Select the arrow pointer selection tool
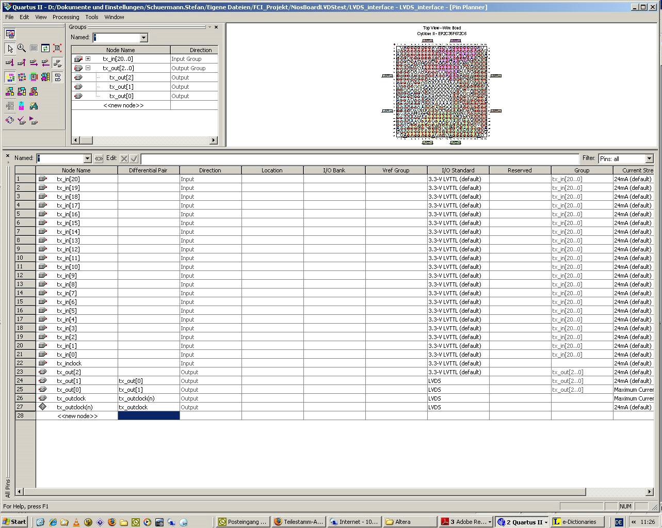 10,49
